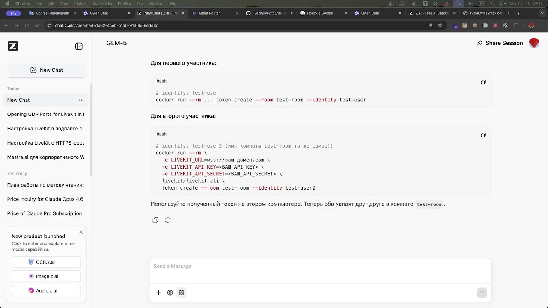Bookmark this page with star icon

point(440,25)
